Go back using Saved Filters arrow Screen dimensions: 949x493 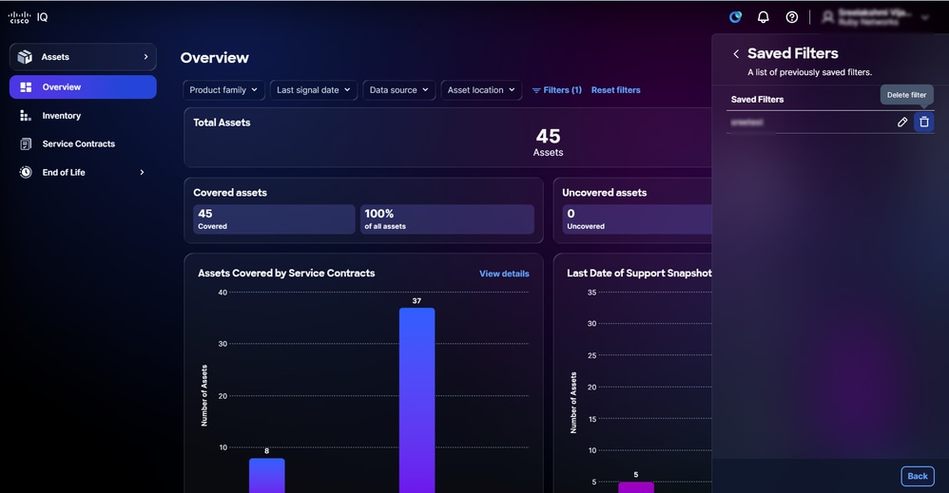pos(736,54)
